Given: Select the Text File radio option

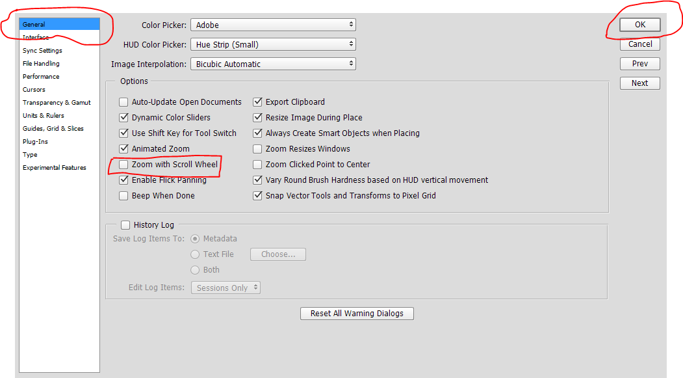Looking at the screenshot, I should pos(195,254).
